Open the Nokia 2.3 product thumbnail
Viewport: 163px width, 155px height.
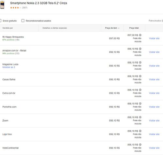[x=2, y=5]
